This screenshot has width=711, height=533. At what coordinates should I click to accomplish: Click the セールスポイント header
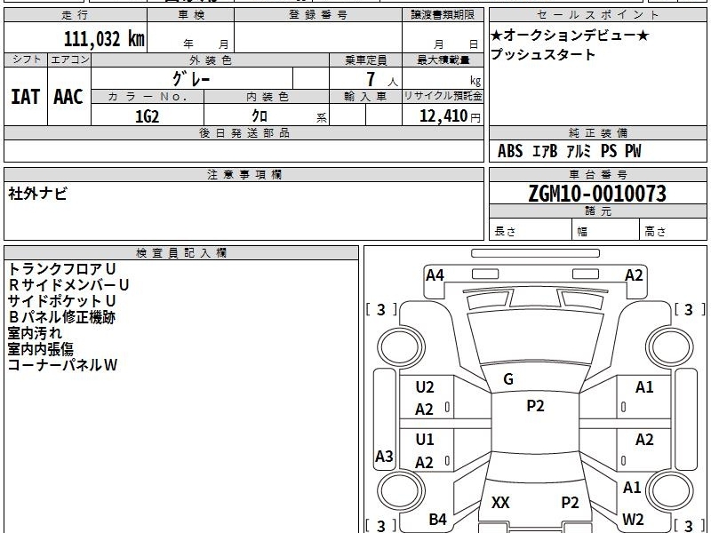(x=597, y=14)
